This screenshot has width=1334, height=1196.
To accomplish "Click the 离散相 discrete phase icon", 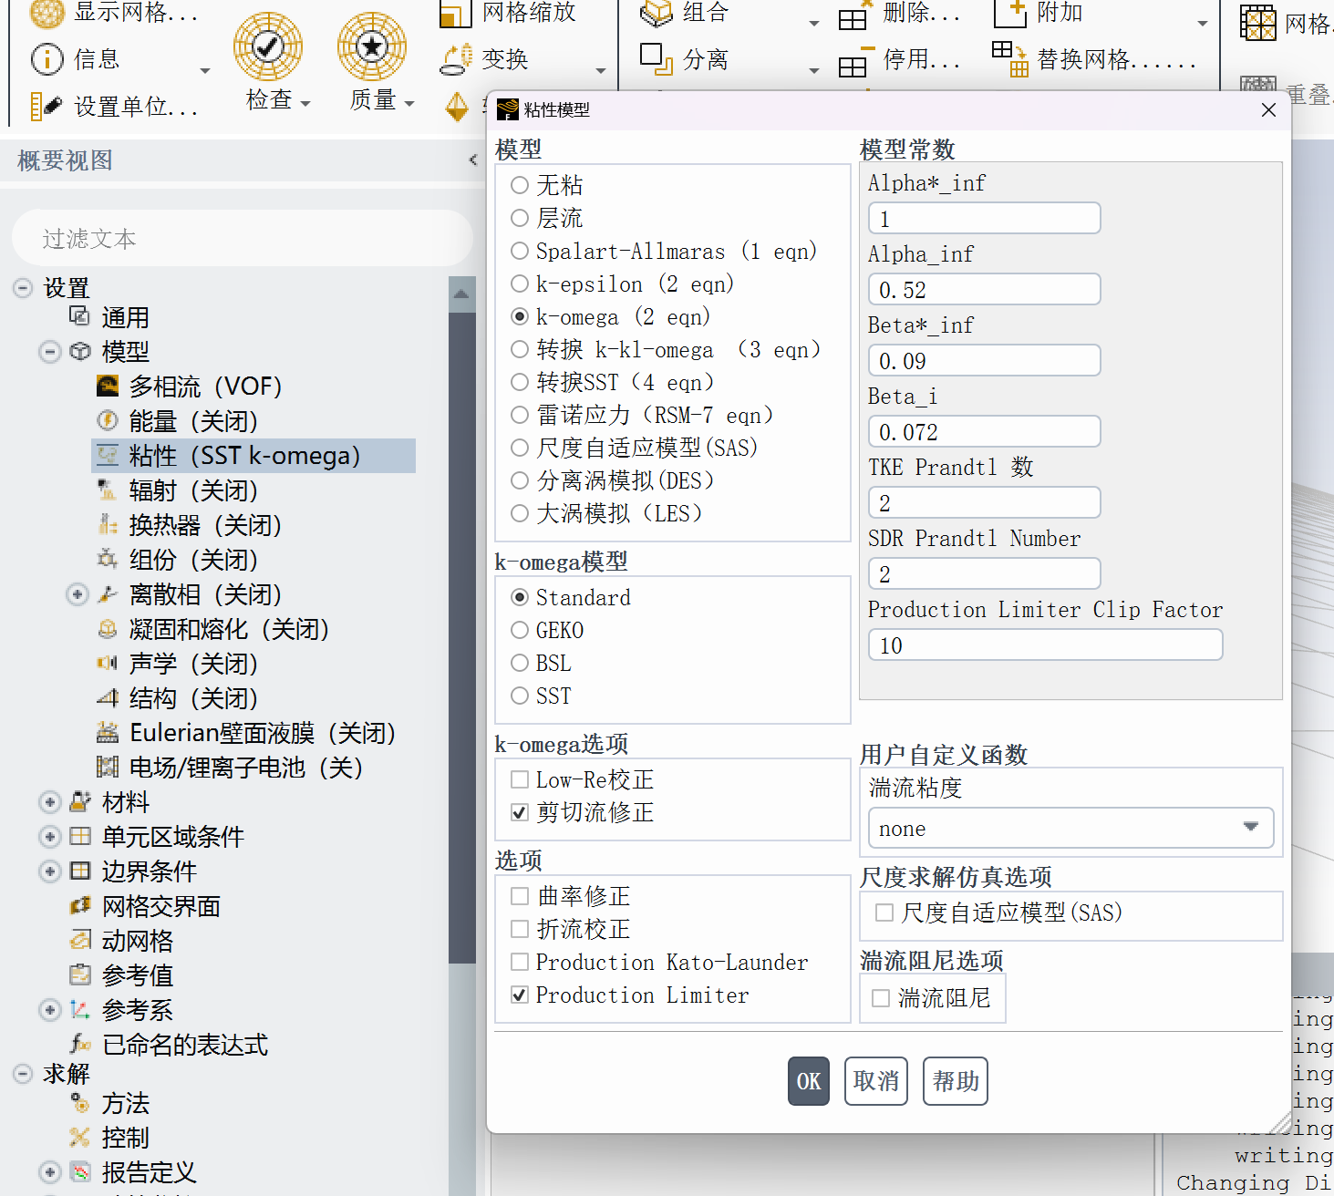I will click(108, 594).
